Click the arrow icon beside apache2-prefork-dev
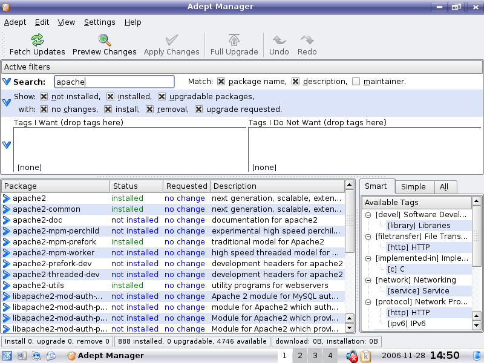 click(7, 264)
